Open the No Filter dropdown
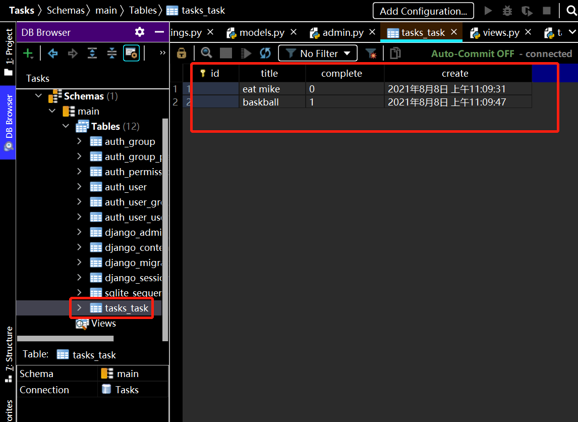578x422 pixels. coord(318,54)
